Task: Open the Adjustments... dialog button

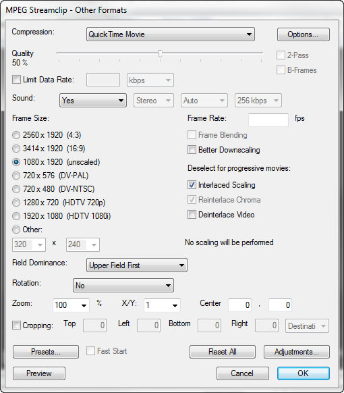Action: pos(296,352)
